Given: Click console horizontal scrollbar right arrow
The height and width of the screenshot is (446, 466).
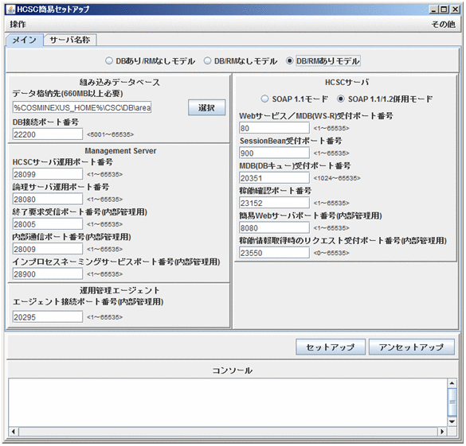Looking at the screenshot, I should pos(442,432).
